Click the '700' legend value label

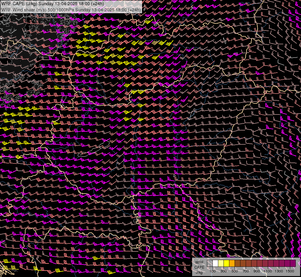click(246, 271)
